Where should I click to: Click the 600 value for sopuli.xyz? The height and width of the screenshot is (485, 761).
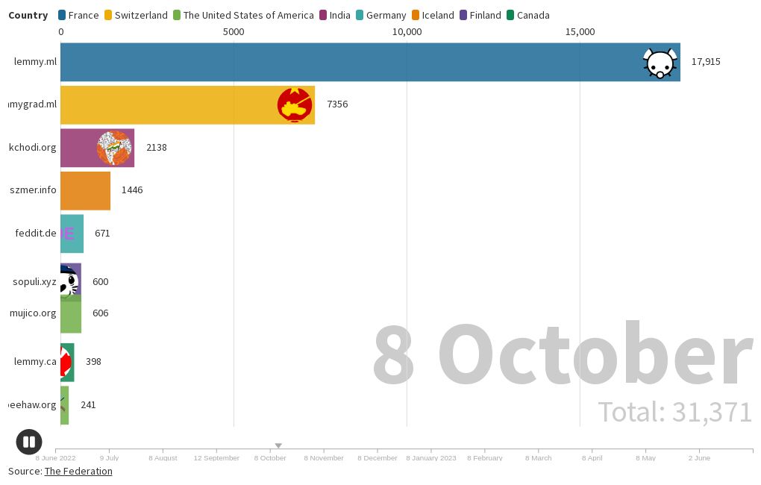(101, 281)
